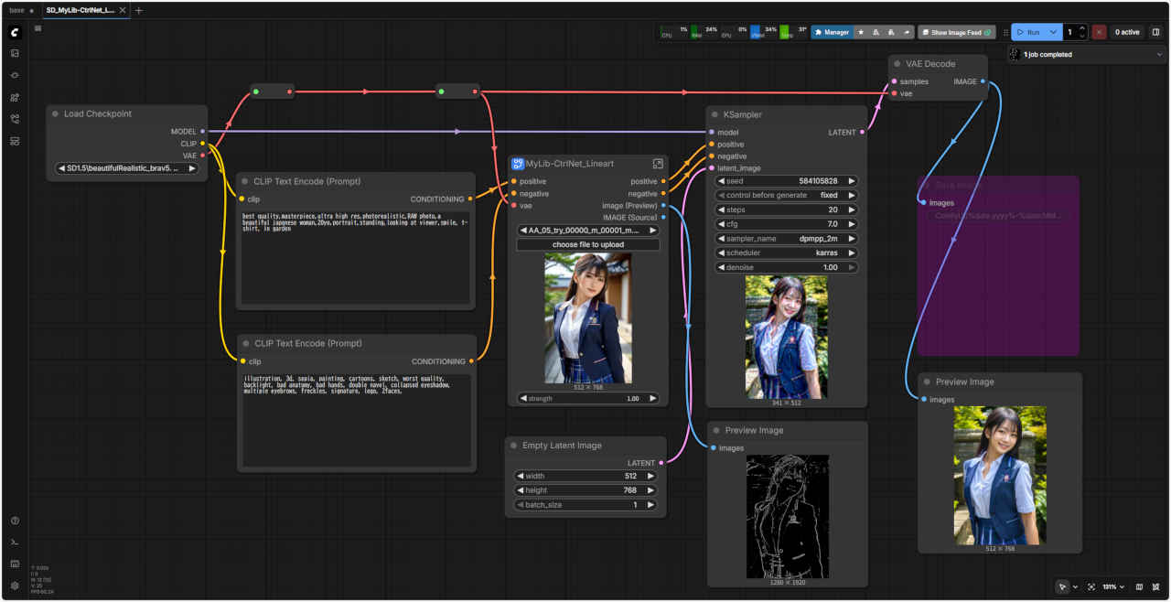1171x602 pixels.
Task: Open the settings gear in the sidebar
Action: (x=15, y=586)
